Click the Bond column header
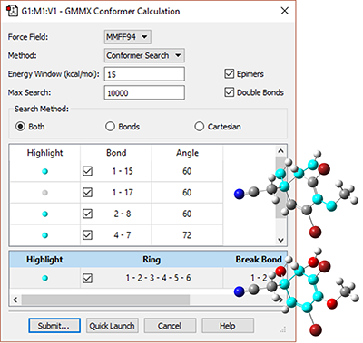The image size is (363, 343). point(116,153)
